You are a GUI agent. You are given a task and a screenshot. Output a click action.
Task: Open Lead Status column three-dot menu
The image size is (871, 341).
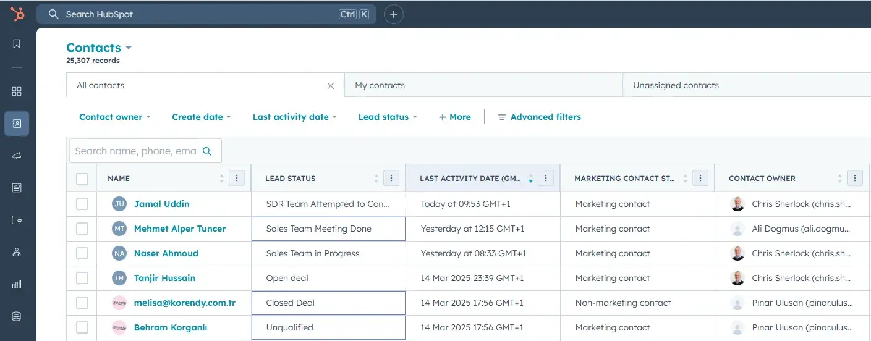tap(391, 179)
